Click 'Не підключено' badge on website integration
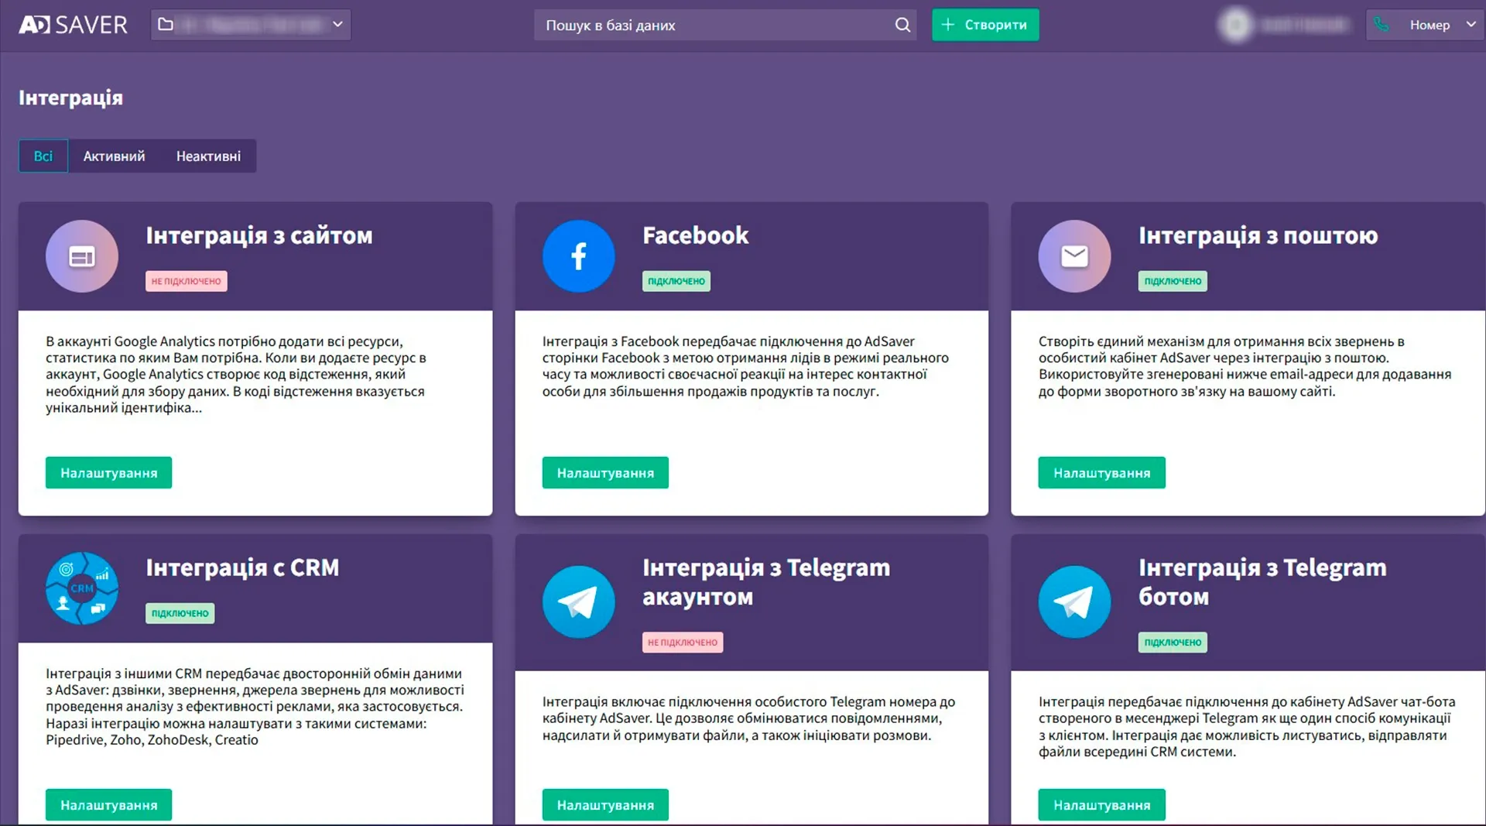Image resolution: width=1486 pixels, height=826 pixels. pyautogui.click(x=187, y=281)
